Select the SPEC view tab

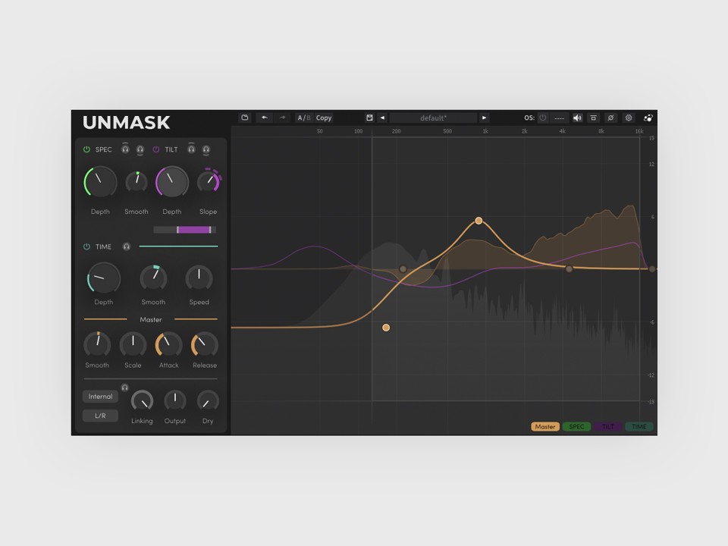tap(576, 427)
